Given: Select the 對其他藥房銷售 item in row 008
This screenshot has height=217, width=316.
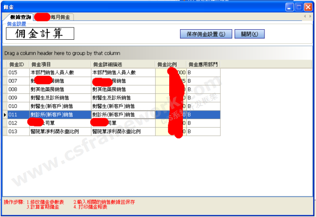Looking at the screenshot, I should [x=60, y=89].
